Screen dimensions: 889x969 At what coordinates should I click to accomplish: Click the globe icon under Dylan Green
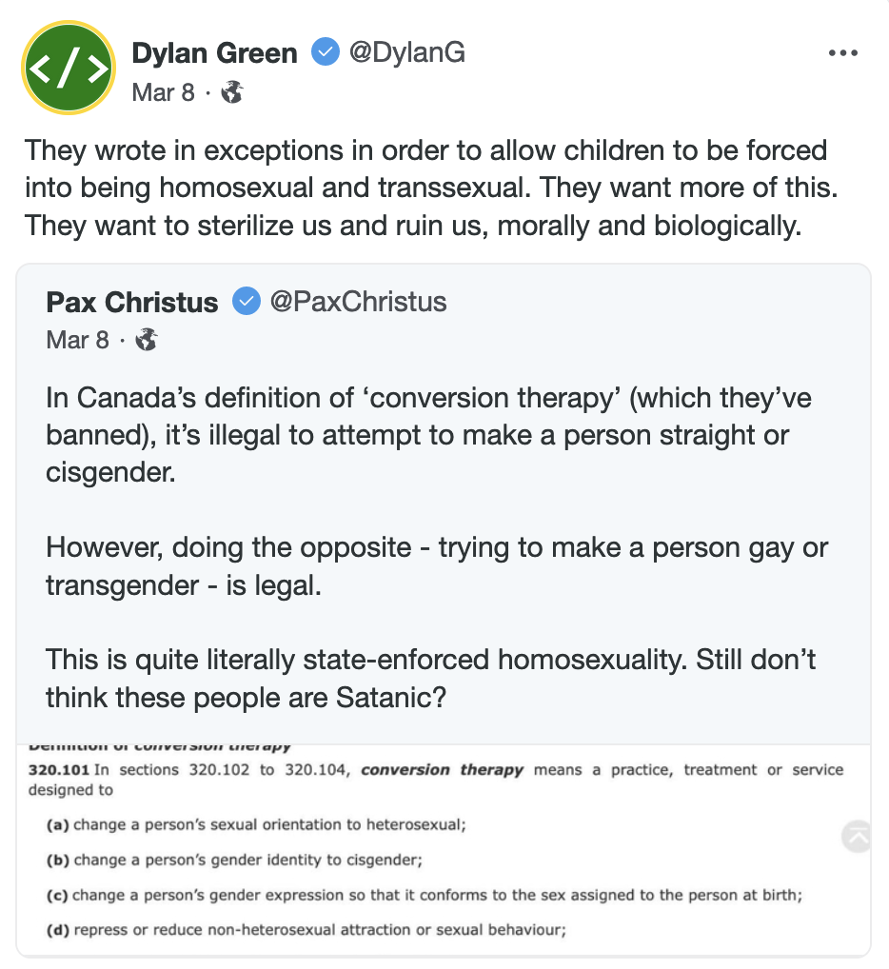click(x=232, y=92)
